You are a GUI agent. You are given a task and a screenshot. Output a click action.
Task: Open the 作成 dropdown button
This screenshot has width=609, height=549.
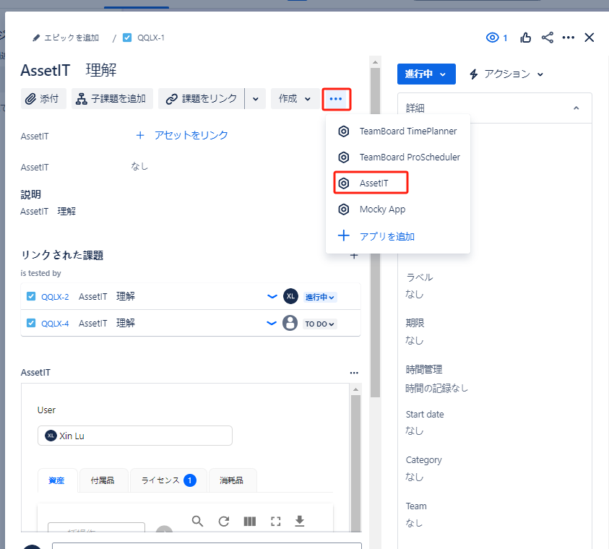(295, 99)
